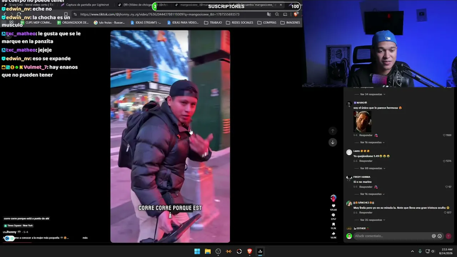Click the Brave Shields icon in address bar
The width and height of the screenshot is (457, 257).
295,14
